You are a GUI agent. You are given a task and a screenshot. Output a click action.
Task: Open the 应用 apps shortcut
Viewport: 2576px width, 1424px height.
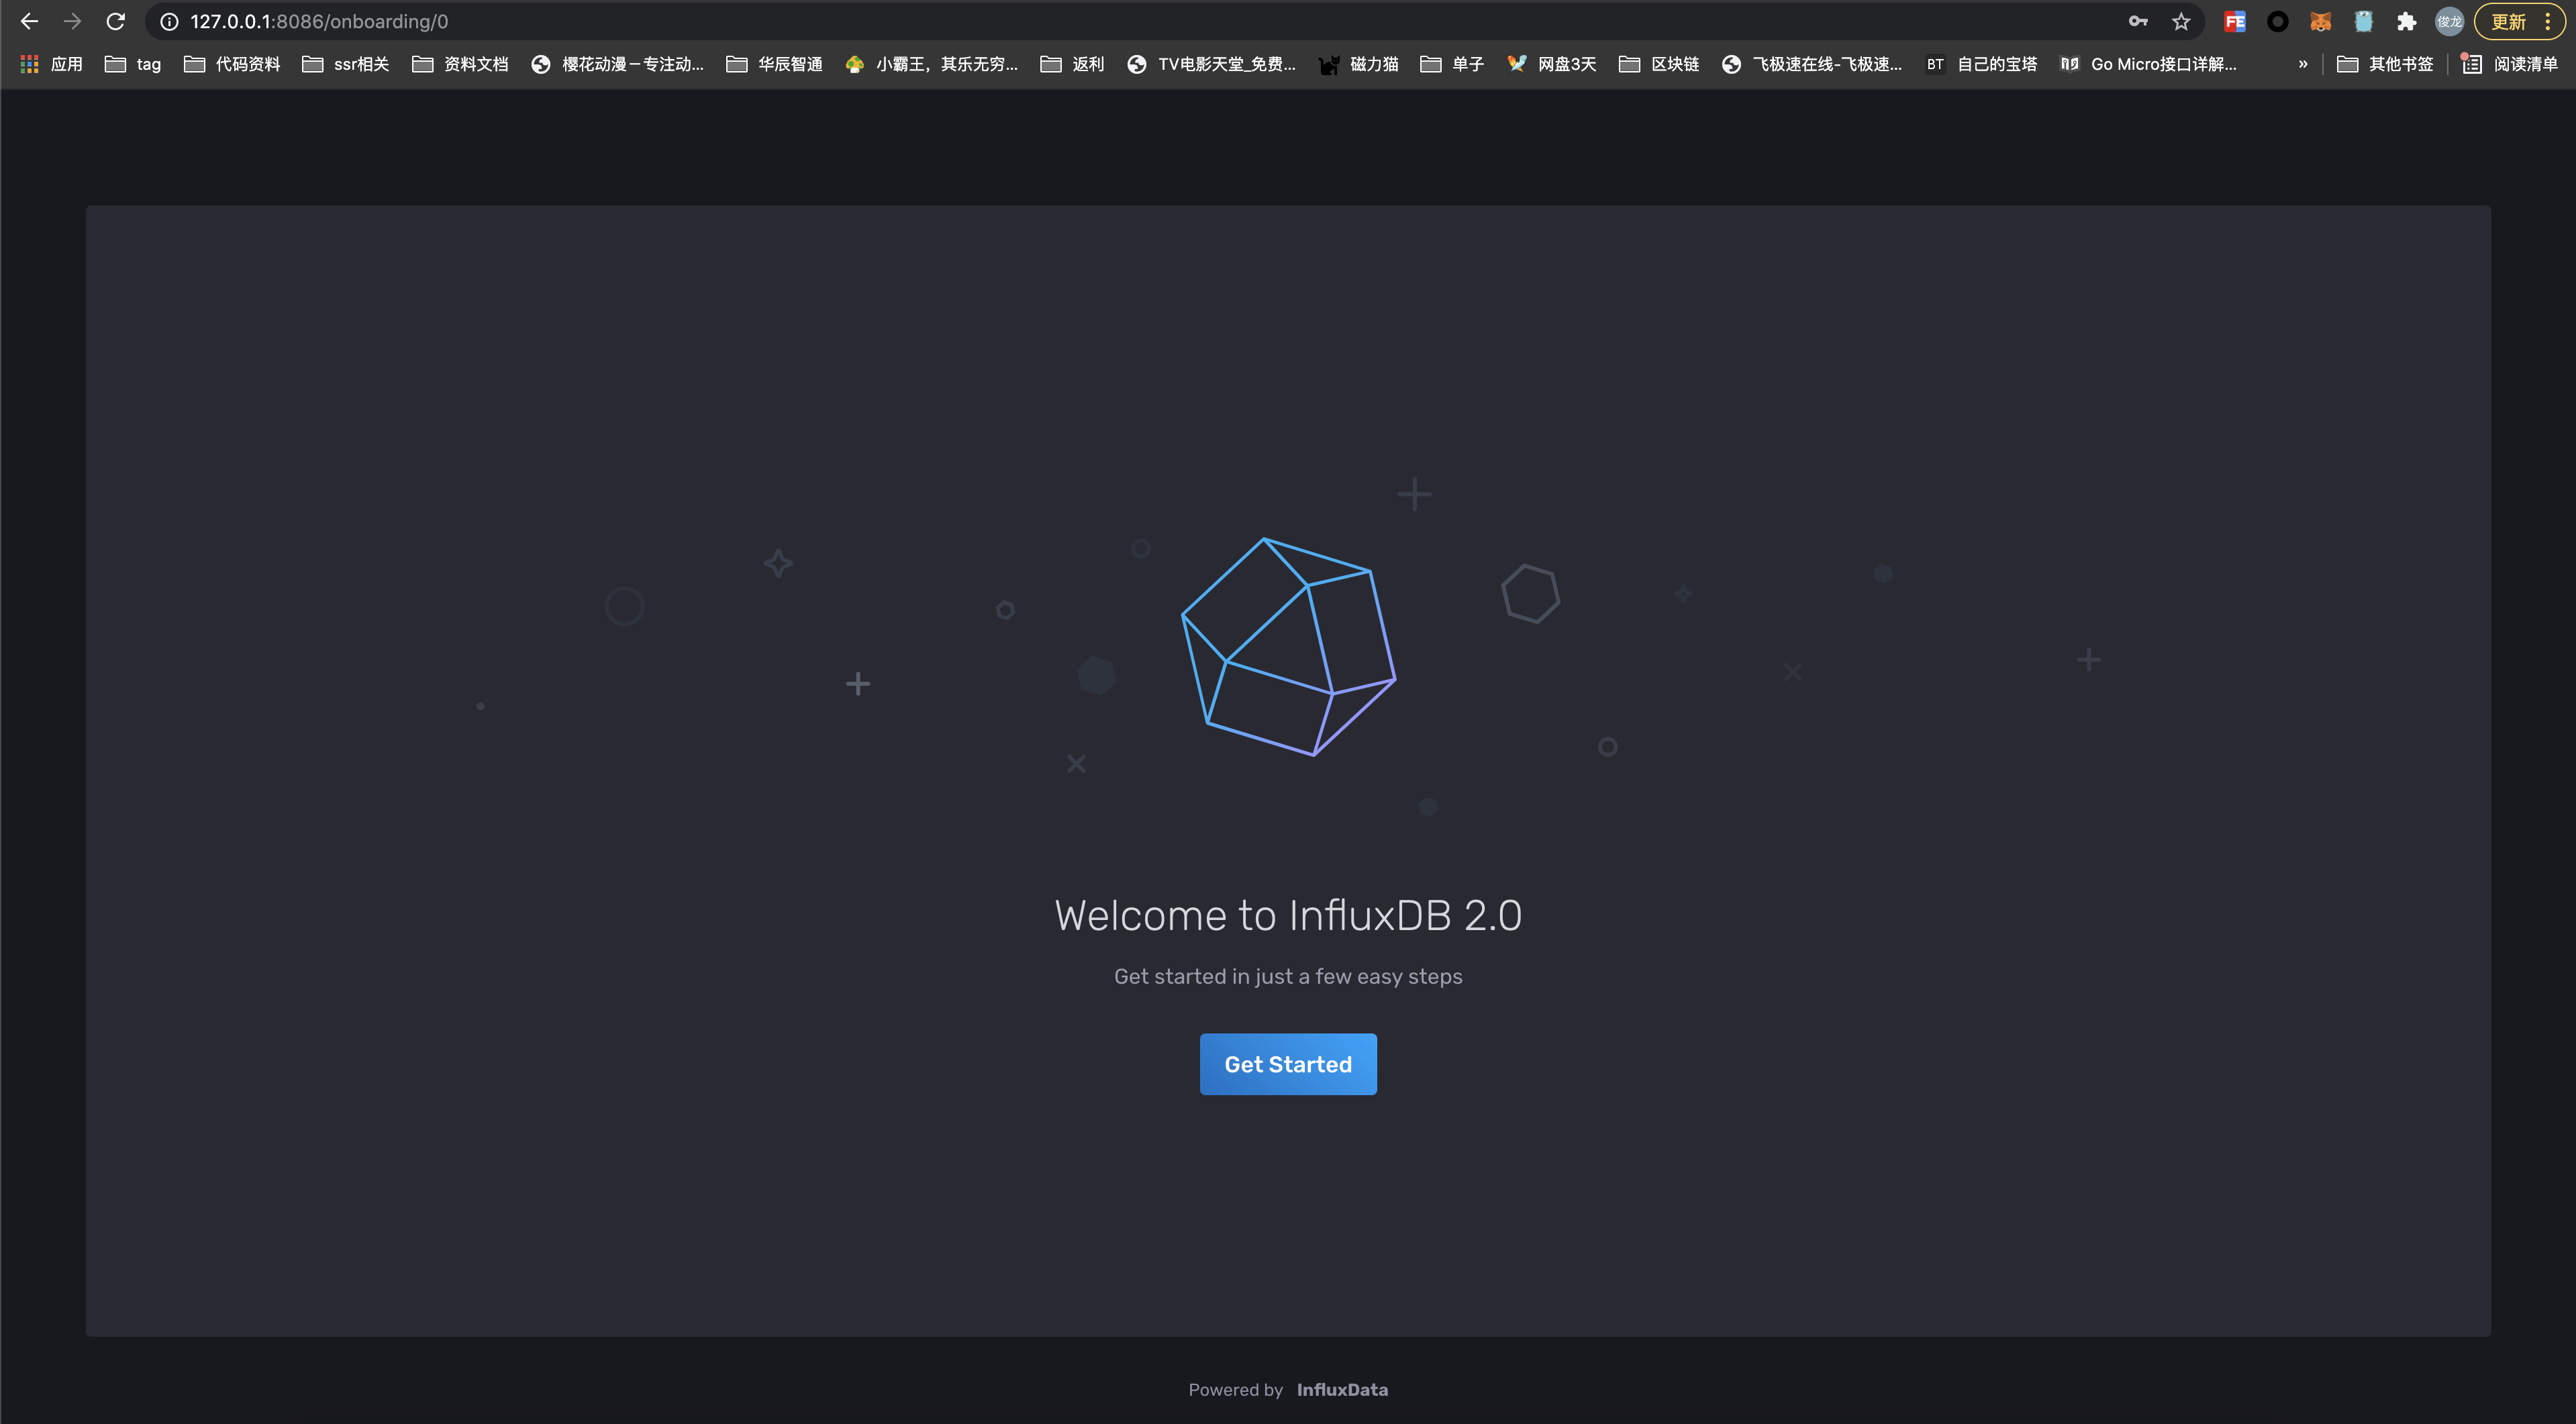click(51, 64)
